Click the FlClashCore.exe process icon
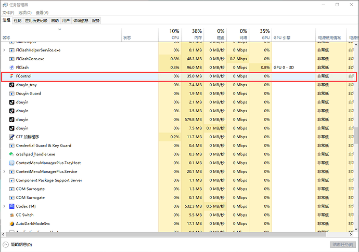Screen dimensions: 359x252 pyautogui.click(x=11, y=59)
